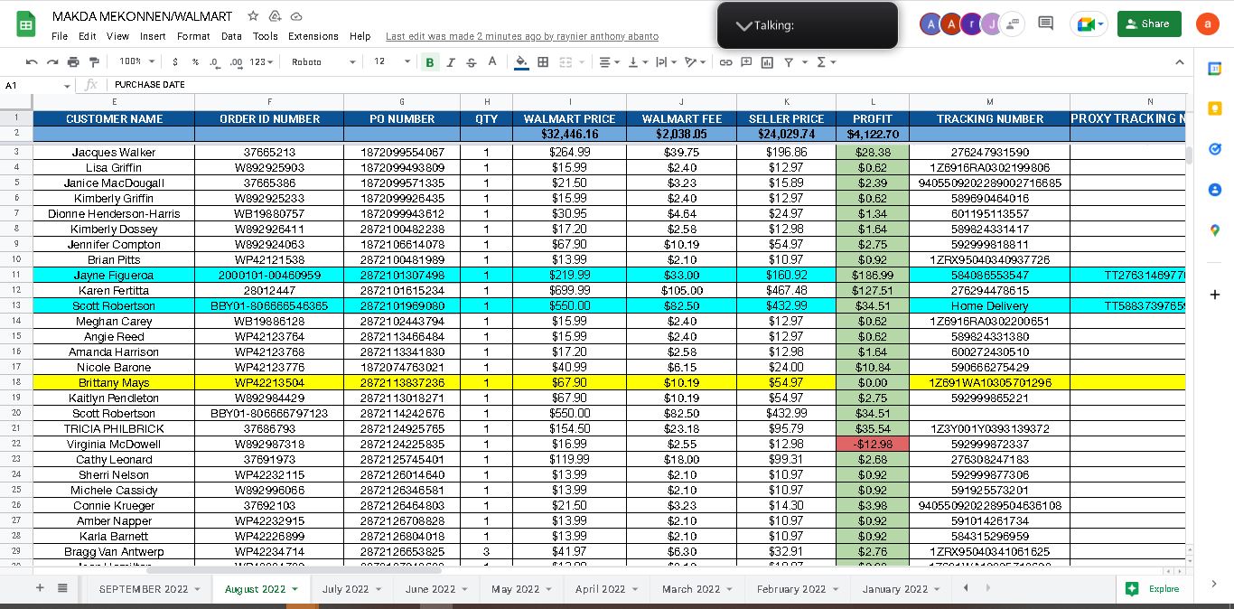Click increase decimal places icon
The height and width of the screenshot is (609, 1234).
[x=237, y=62]
